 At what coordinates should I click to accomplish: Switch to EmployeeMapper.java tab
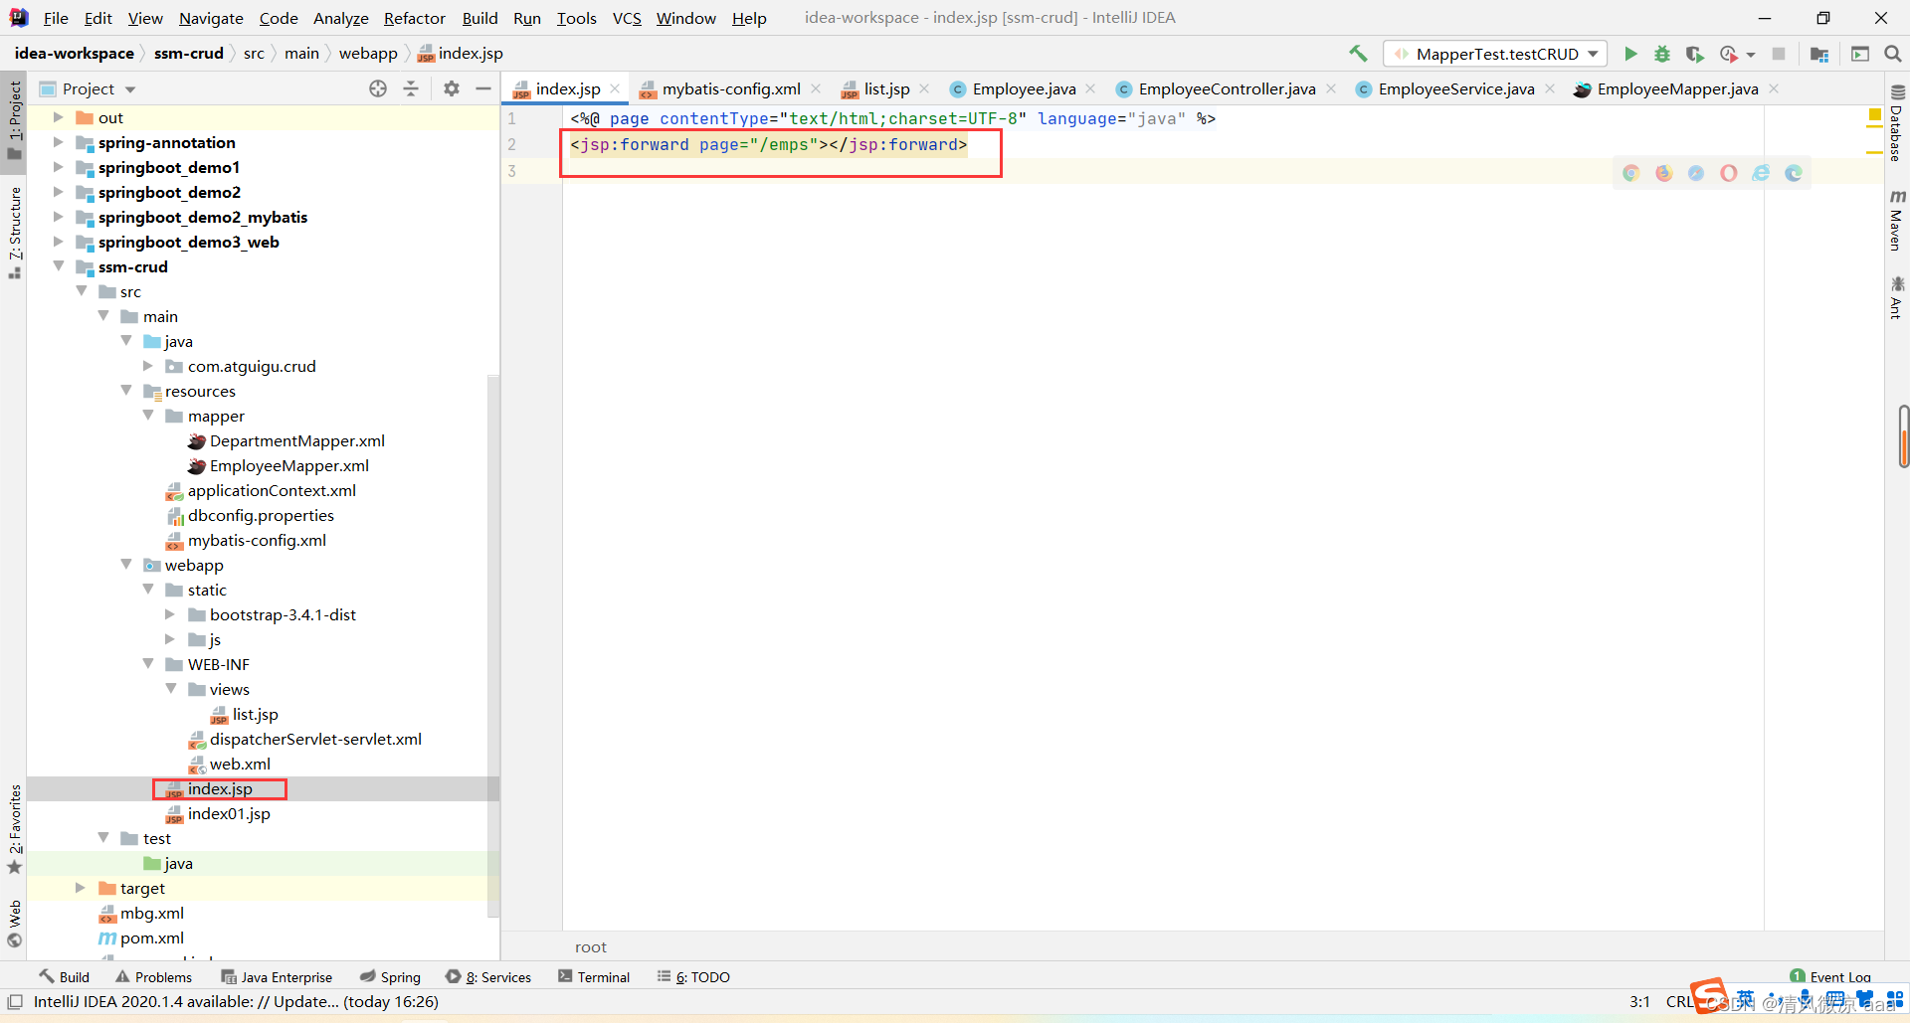click(x=1677, y=88)
